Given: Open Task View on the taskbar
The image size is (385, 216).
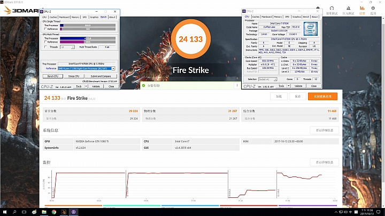Looking at the screenshot, I should coord(24,212).
